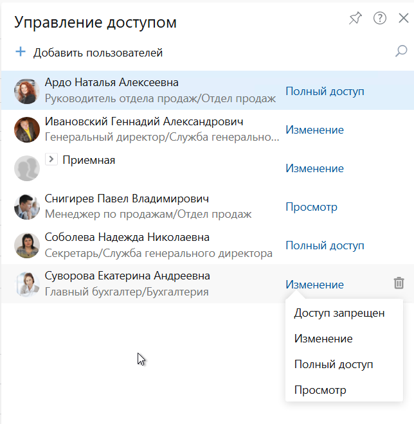Viewport: 414px width, 424px height.
Task: Click the Приемная group avatar icon
Action: 26,168
